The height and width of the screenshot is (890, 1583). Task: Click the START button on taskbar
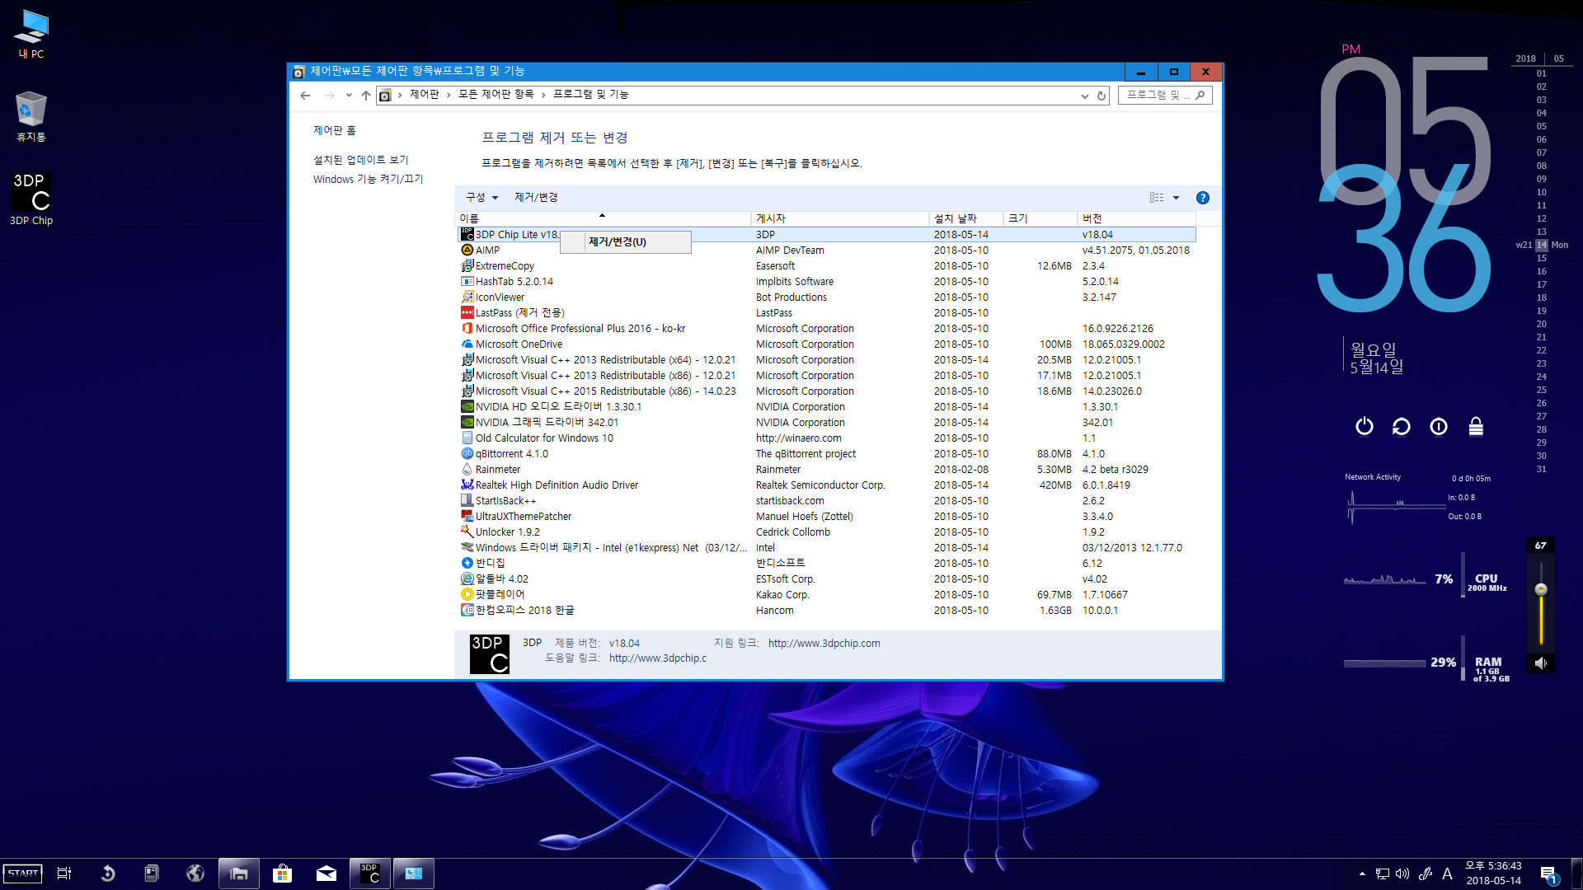23,874
